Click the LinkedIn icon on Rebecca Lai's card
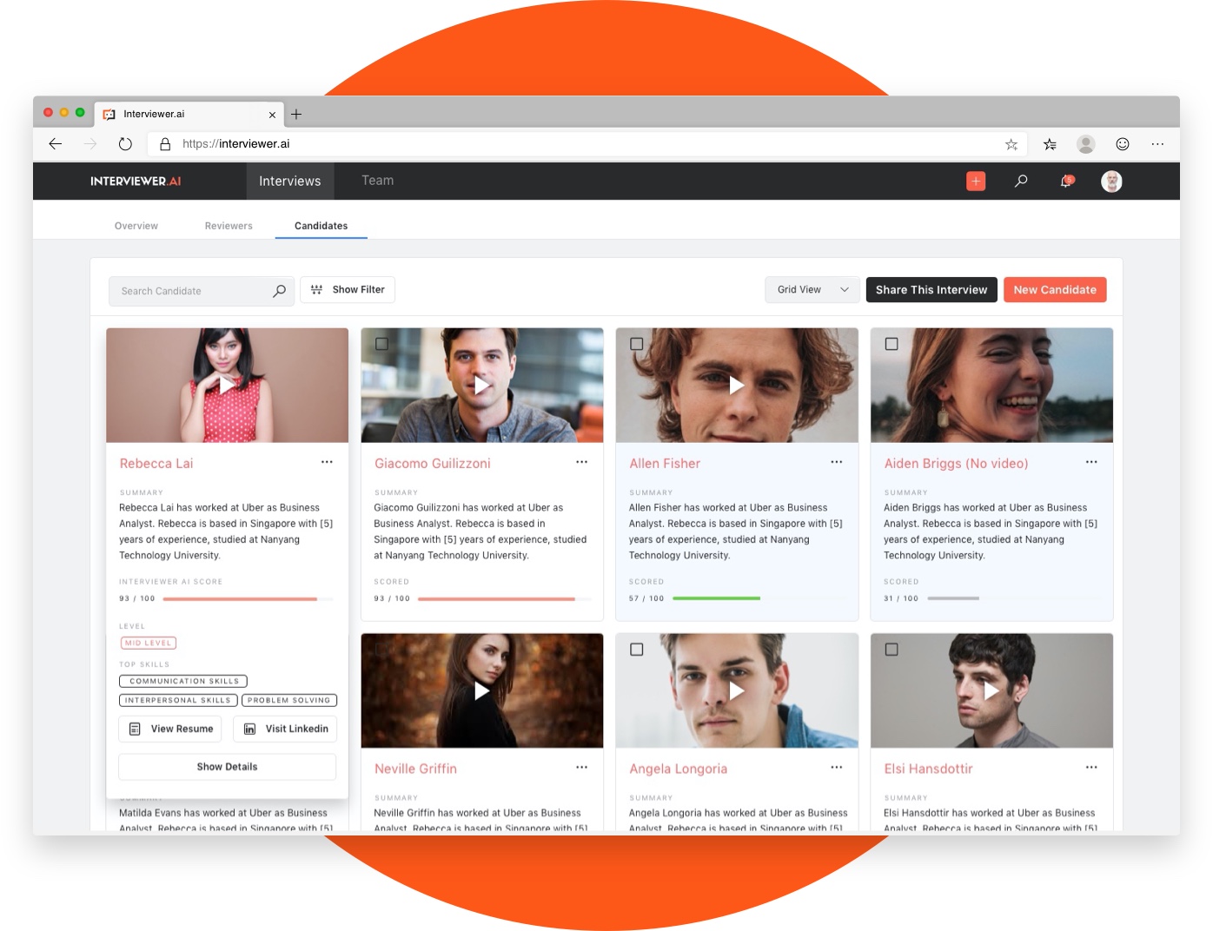Screen dimensions: 1213x931 (x=250, y=729)
